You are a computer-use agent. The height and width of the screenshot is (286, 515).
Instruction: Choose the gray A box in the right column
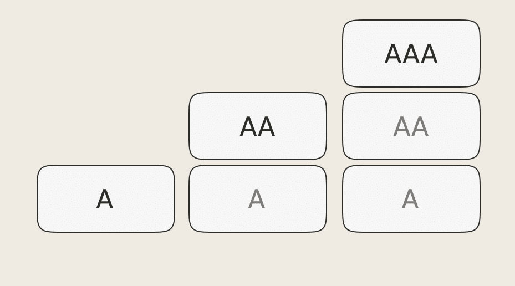pos(411,198)
